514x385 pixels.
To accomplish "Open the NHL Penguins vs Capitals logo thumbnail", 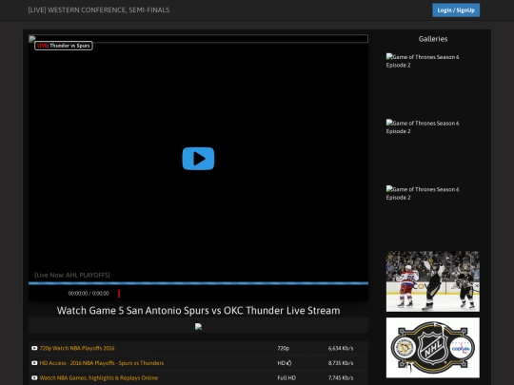I will tap(433, 348).
